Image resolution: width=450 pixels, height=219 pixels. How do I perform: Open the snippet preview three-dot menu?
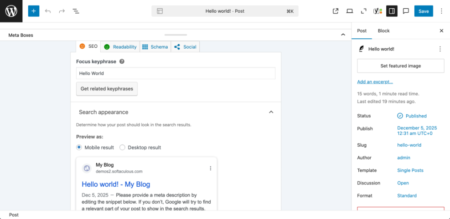210,168
